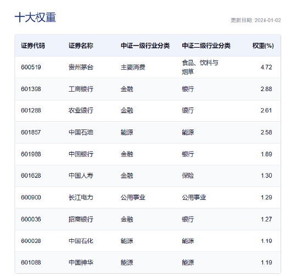This screenshot has width=302, height=276.
Task: Select the 中国人寿 name cell
Action: 81,176
